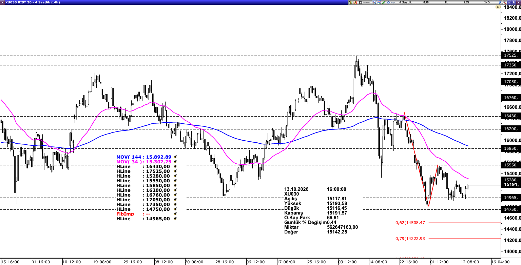
Task: Click the 0,62(14508,47 Fibonacci level label
Action: (410, 223)
